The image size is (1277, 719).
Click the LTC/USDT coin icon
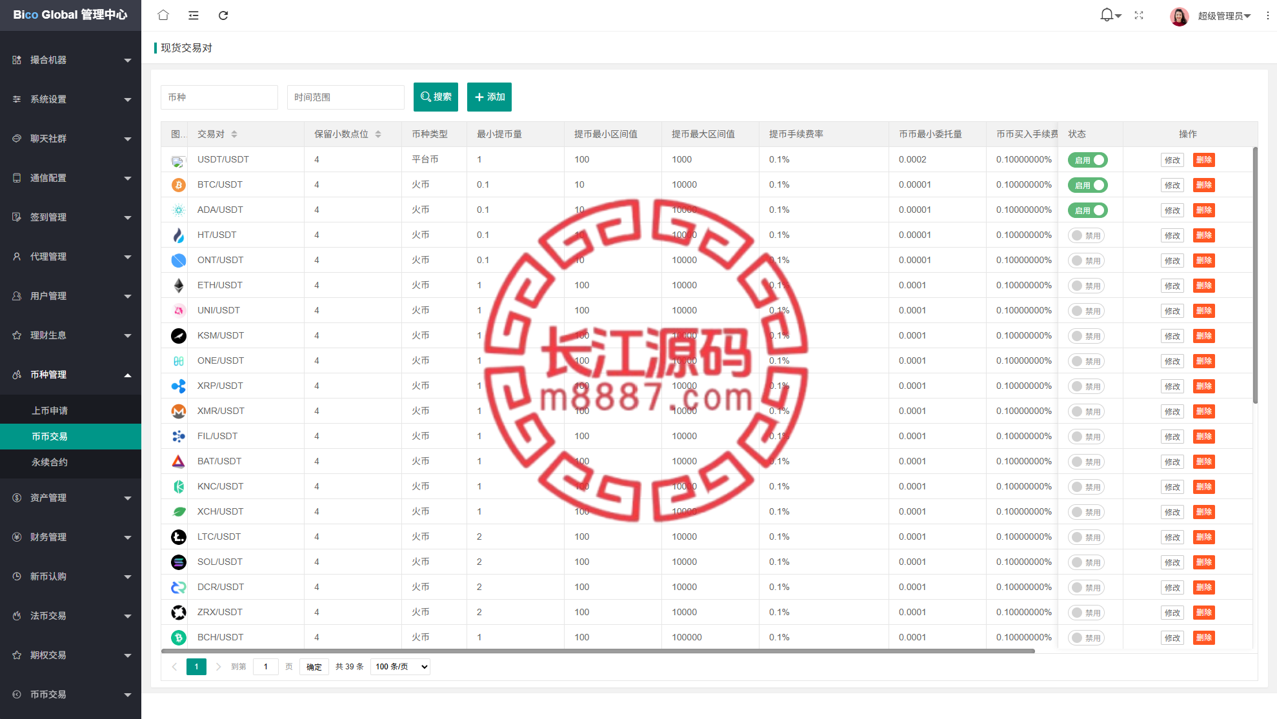click(x=179, y=537)
